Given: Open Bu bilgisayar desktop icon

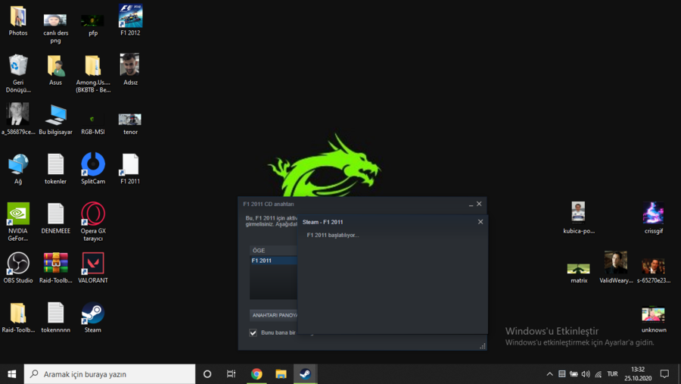Looking at the screenshot, I should (x=55, y=119).
